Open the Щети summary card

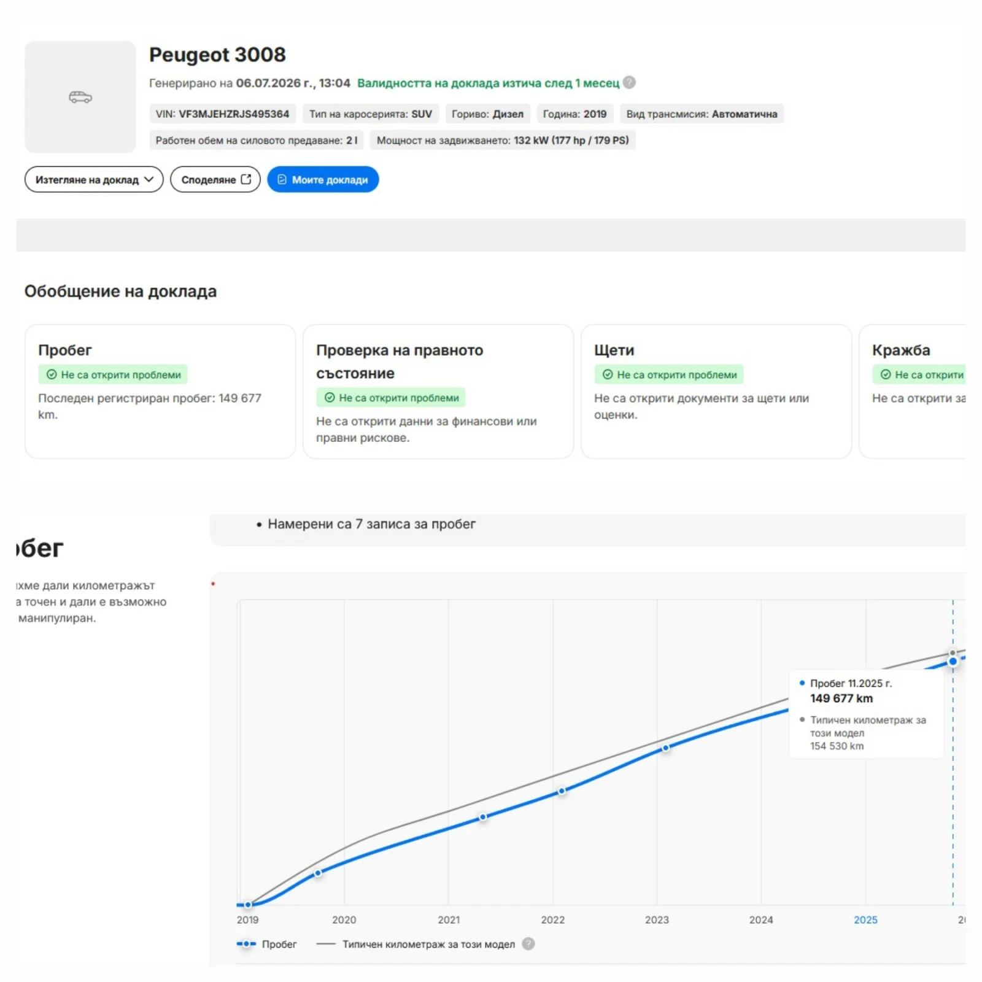point(716,392)
